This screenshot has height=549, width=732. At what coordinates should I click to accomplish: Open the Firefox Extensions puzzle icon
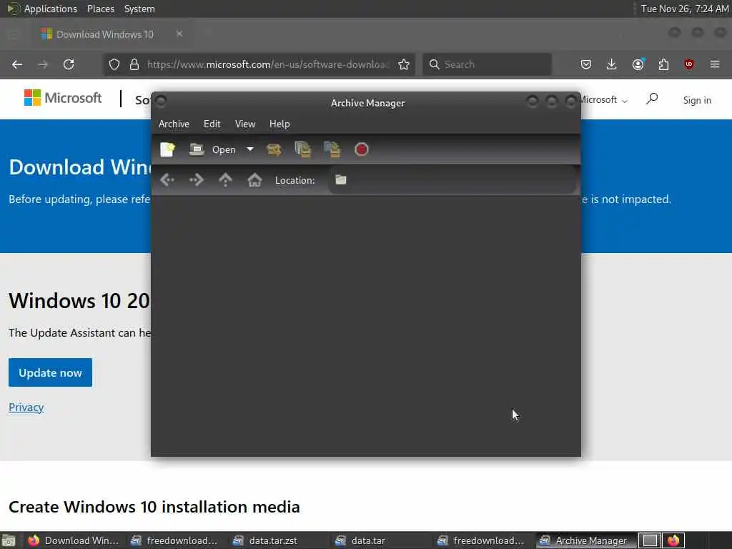click(663, 64)
